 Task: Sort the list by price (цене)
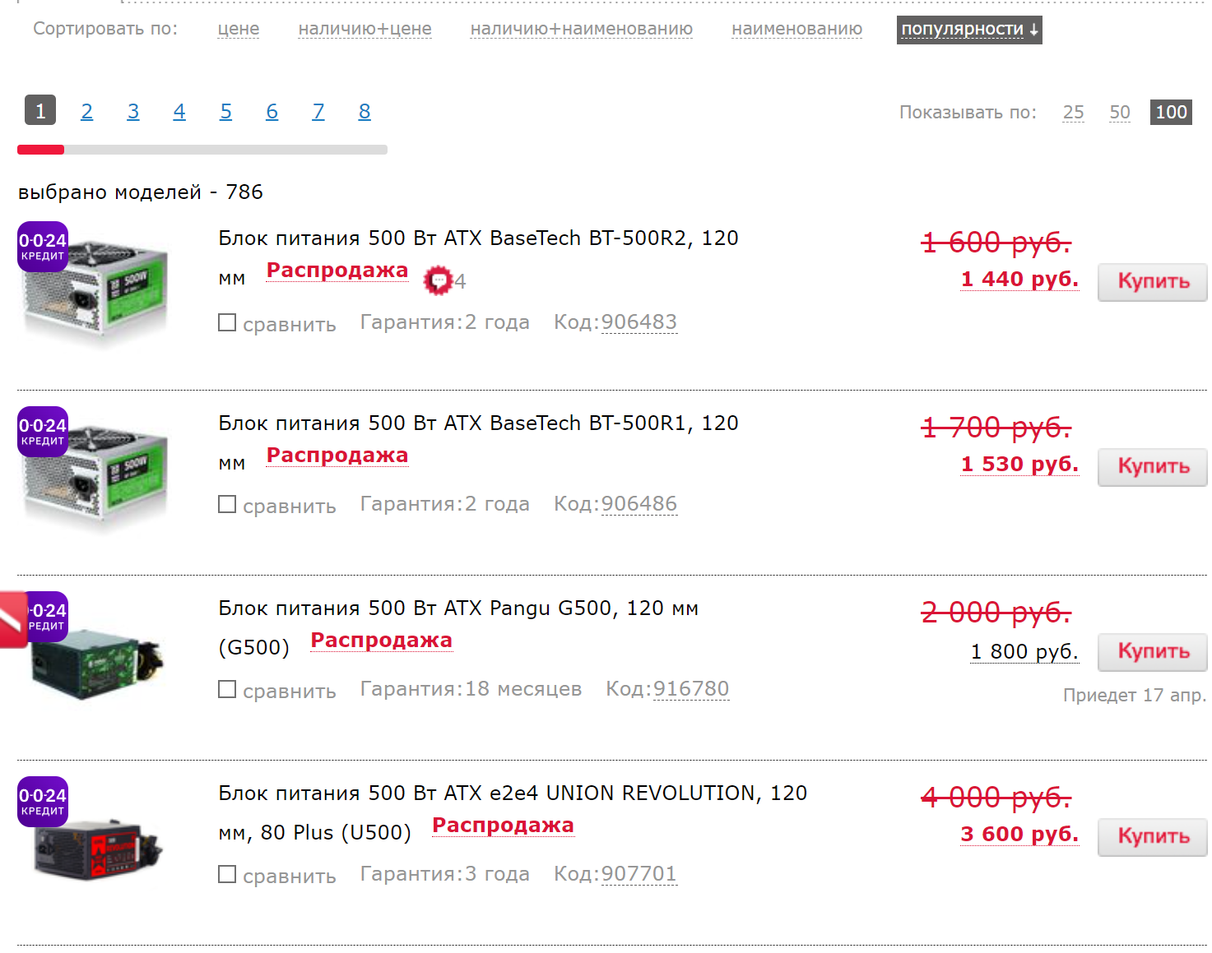[x=239, y=29]
